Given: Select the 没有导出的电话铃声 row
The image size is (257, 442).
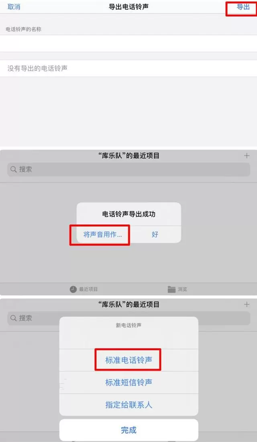Looking at the screenshot, I should (x=128, y=68).
